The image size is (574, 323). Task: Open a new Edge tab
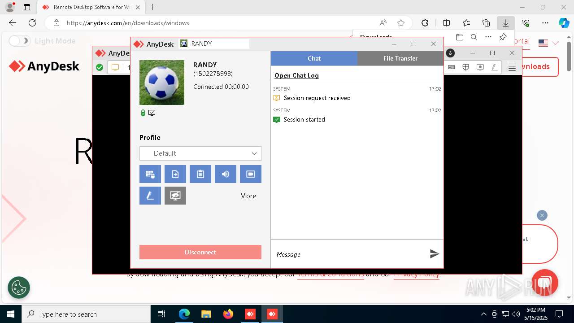pos(153,7)
